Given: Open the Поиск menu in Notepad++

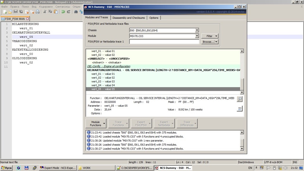Looking at the screenshot, I should pyautogui.click(x=25, y=7).
